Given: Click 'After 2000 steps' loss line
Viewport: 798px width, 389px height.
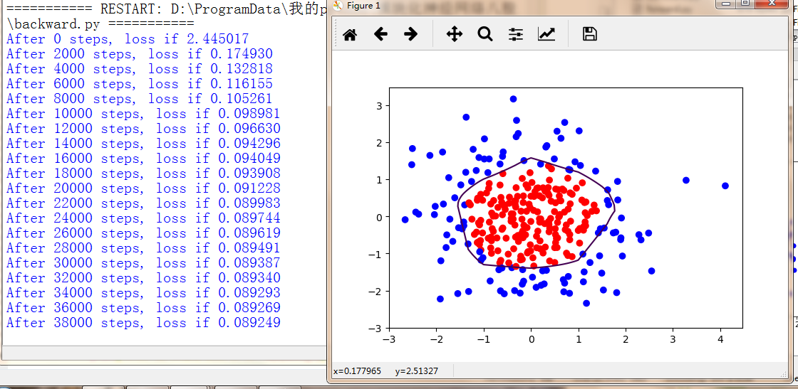Looking at the screenshot, I should 140,54.
